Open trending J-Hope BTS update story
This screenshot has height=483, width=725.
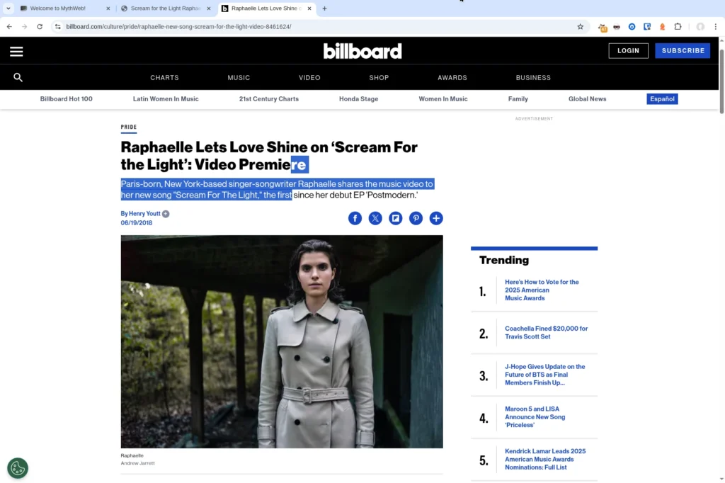click(544, 375)
